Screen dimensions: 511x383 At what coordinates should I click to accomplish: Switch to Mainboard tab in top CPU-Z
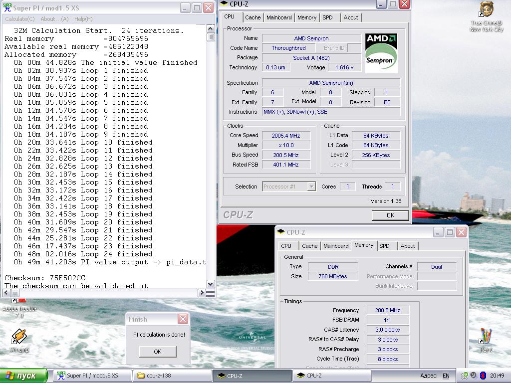pyautogui.click(x=279, y=17)
